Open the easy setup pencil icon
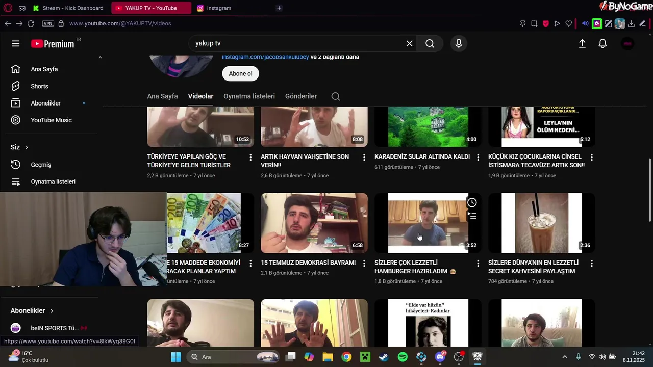653x367 pixels. (642, 23)
